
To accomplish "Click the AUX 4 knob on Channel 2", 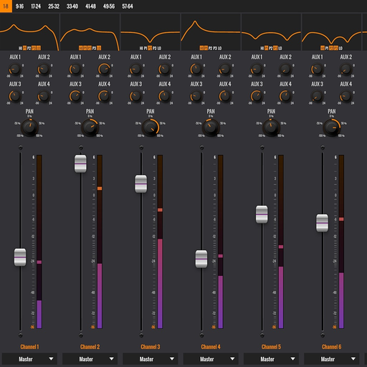I will coord(105,97).
